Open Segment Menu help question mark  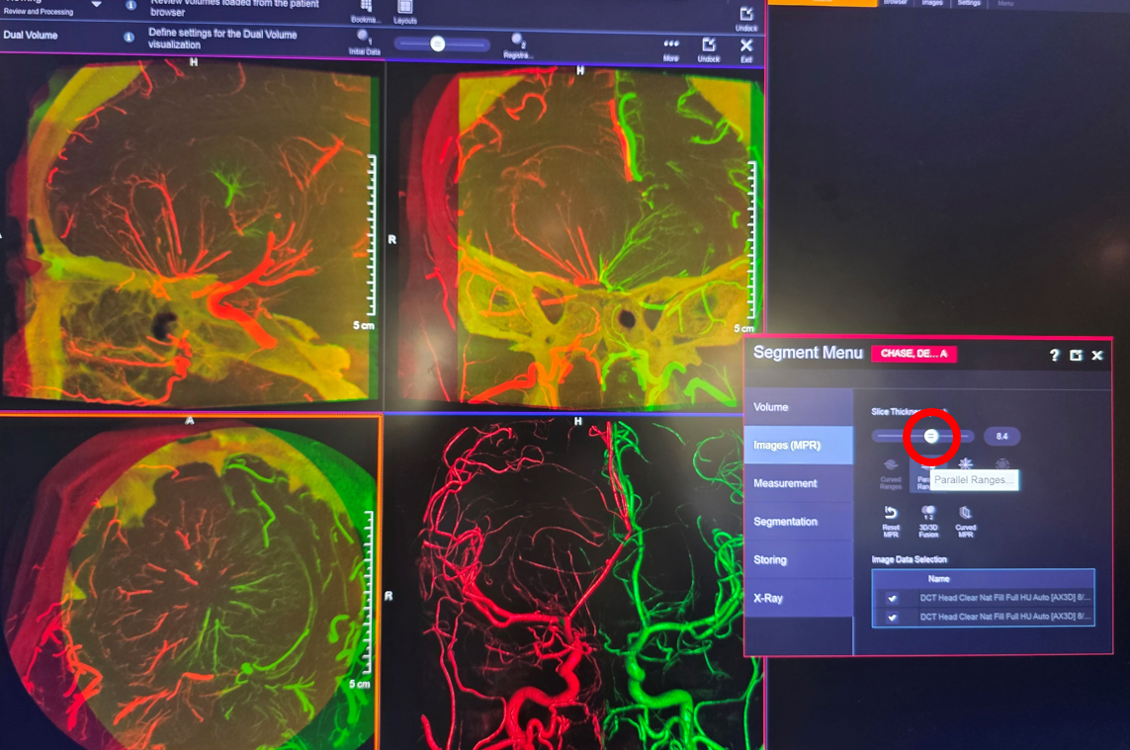[x=1054, y=355]
